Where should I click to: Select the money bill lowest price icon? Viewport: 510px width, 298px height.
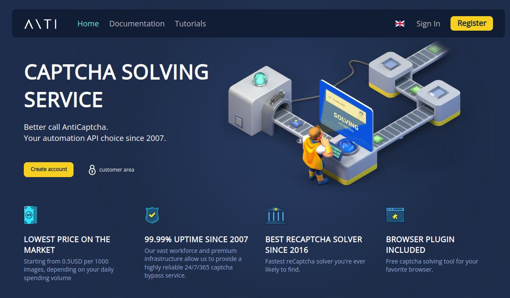tap(31, 215)
